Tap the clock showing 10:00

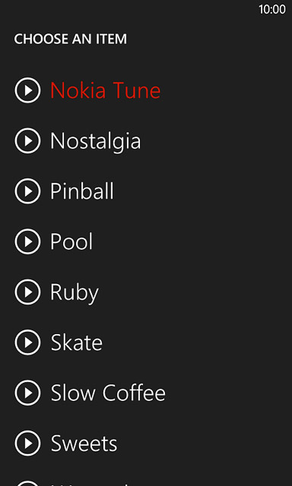(272, 10)
